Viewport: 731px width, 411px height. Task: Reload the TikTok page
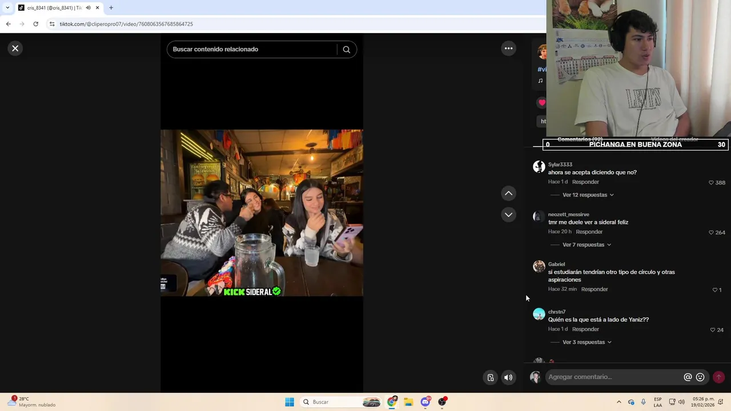(35, 24)
